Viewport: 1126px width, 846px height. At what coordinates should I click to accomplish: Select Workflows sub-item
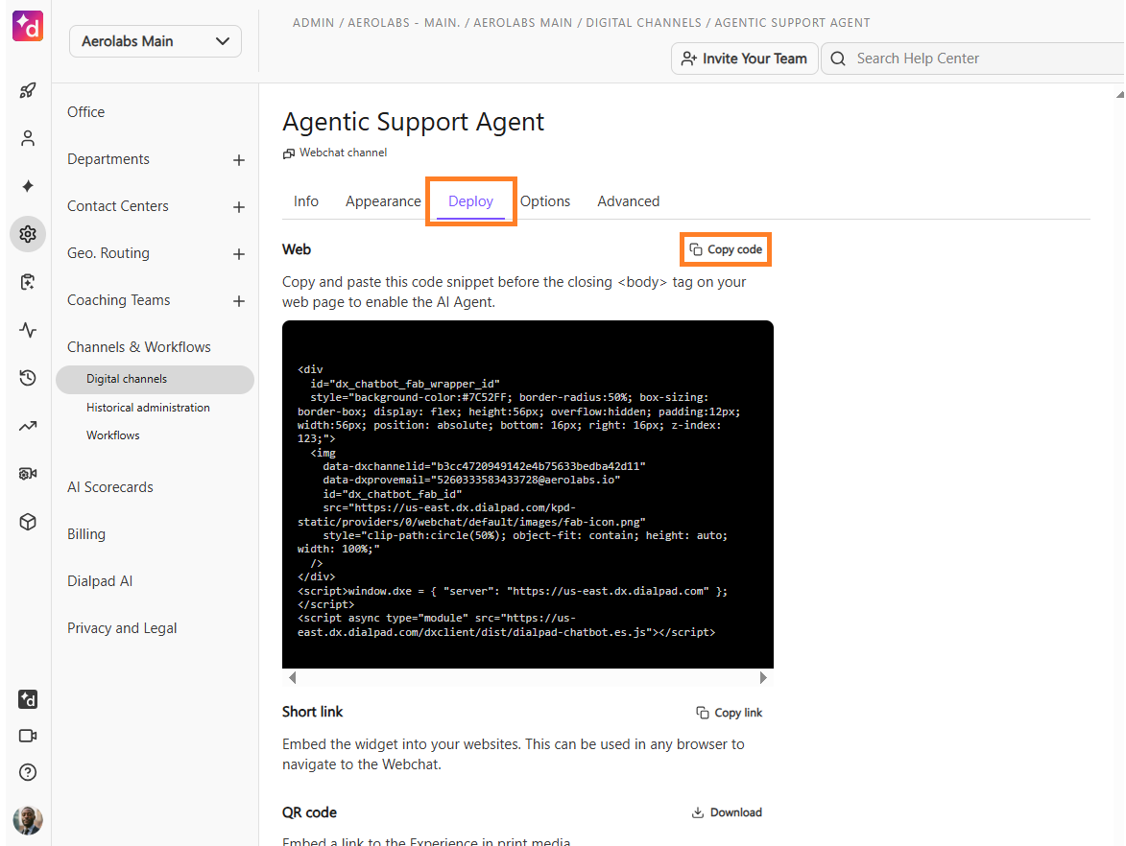click(112, 435)
